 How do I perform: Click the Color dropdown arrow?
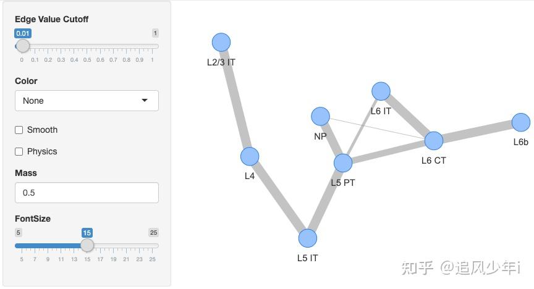point(145,101)
